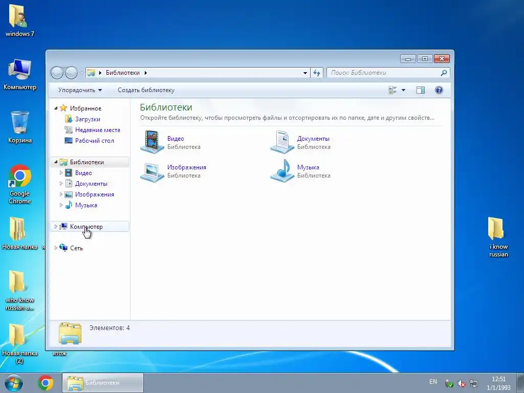Toggle the preview pane icon

click(421, 90)
